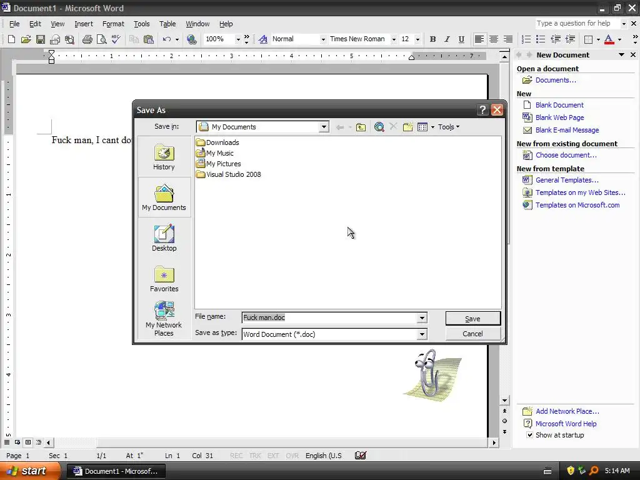Open the Zoom 100% dropdown

pyautogui.click(x=238, y=39)
